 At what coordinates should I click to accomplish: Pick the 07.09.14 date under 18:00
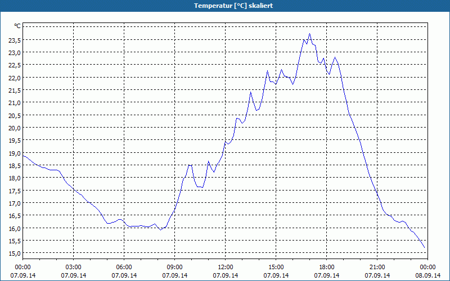327,275
